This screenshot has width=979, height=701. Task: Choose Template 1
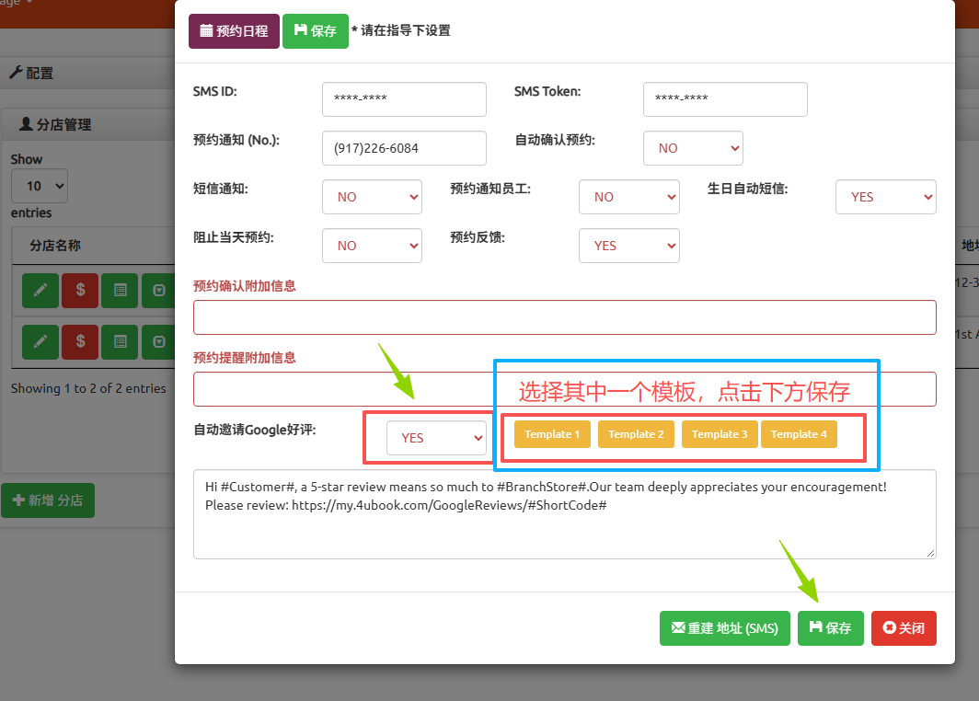(x=552, y=434)
